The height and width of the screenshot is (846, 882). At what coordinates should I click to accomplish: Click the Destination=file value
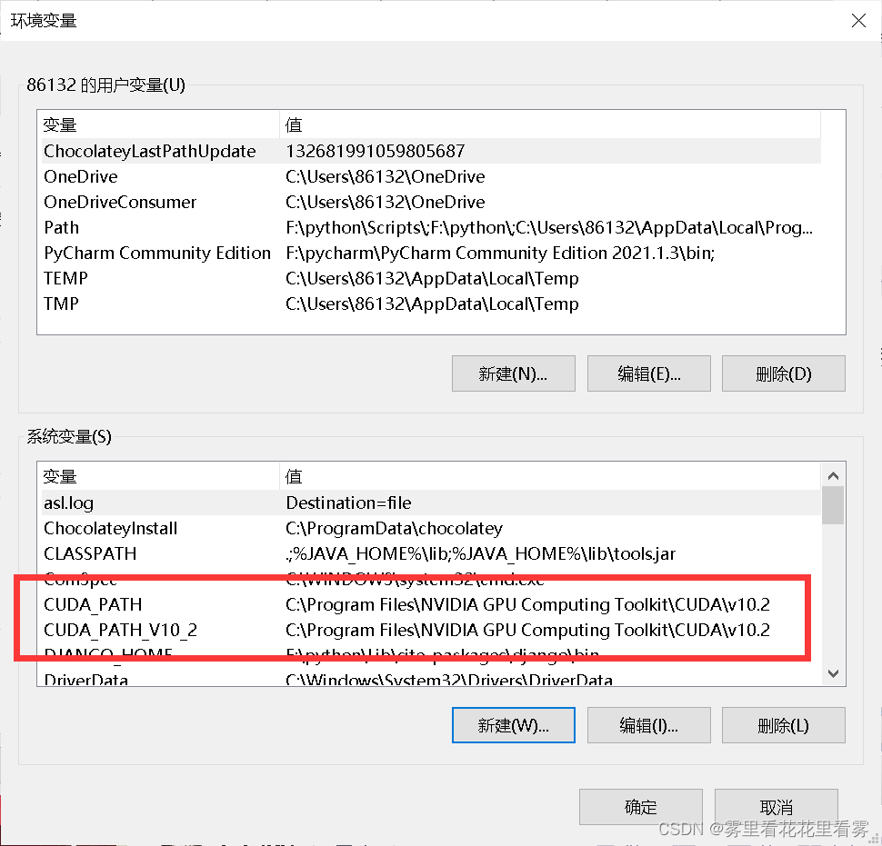coord(348,503)
